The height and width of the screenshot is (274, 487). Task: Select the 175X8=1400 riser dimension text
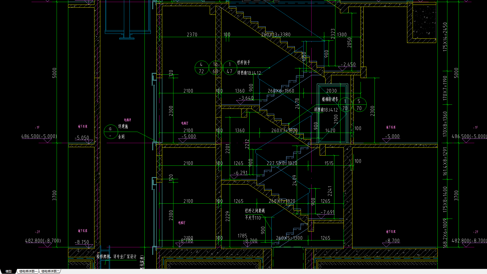click(x=445, y=200)
